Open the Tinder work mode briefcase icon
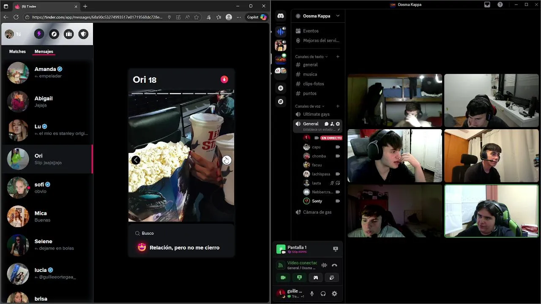This screenshot has width=541, height=304. (68, 34)
